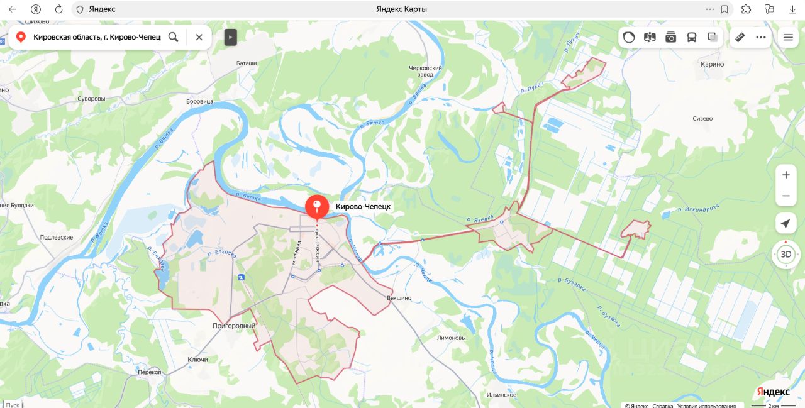This screenshot has width=805, height=408.
Task: Open the three-dots more tools menu
Action: coord(761,37)
